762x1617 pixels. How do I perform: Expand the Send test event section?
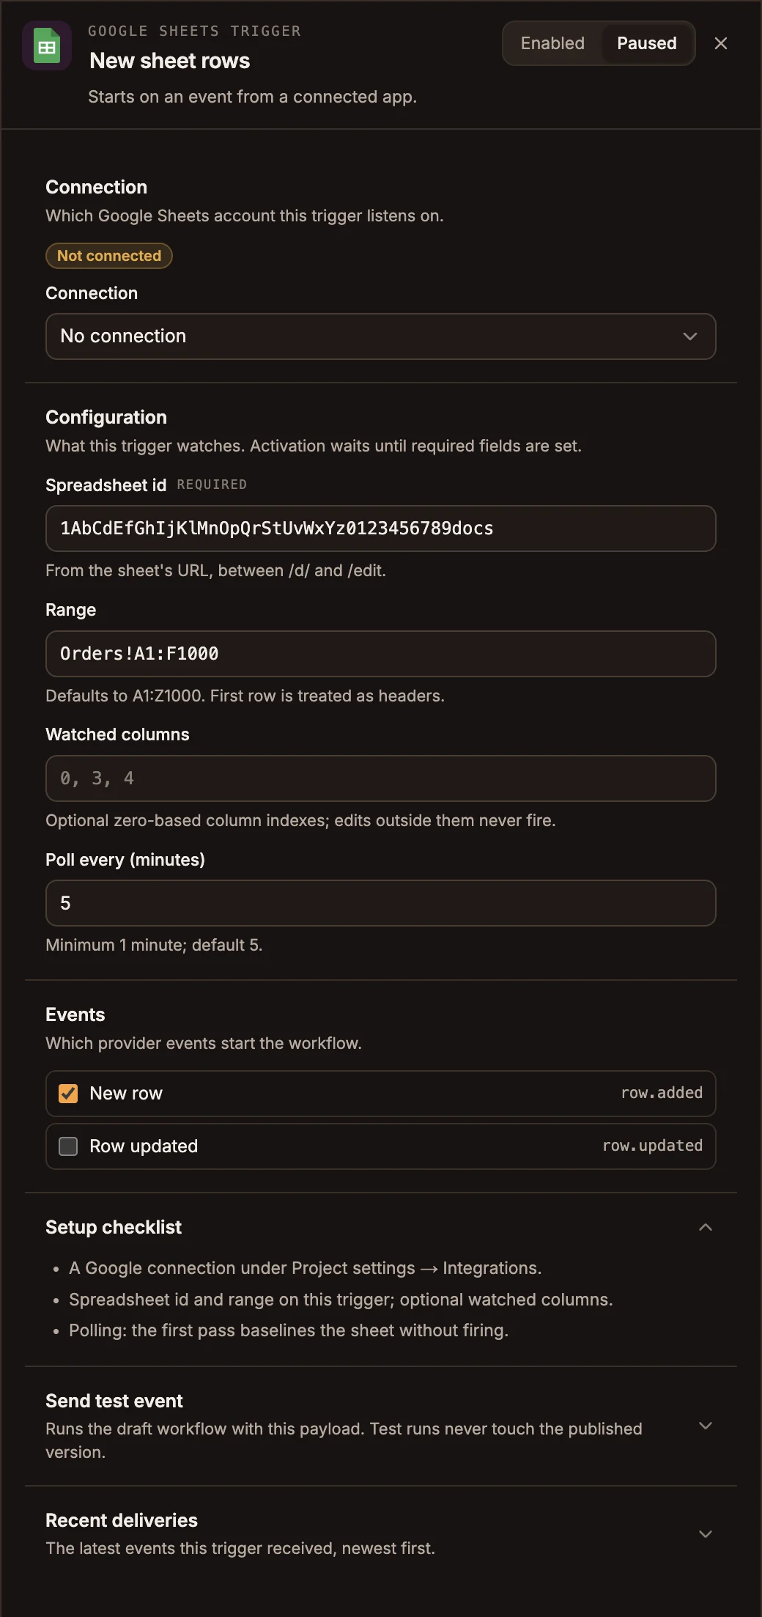[x=705, y=1426]
